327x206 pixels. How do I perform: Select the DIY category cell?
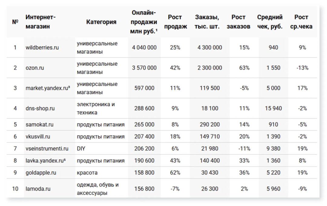tap(81, 149)
